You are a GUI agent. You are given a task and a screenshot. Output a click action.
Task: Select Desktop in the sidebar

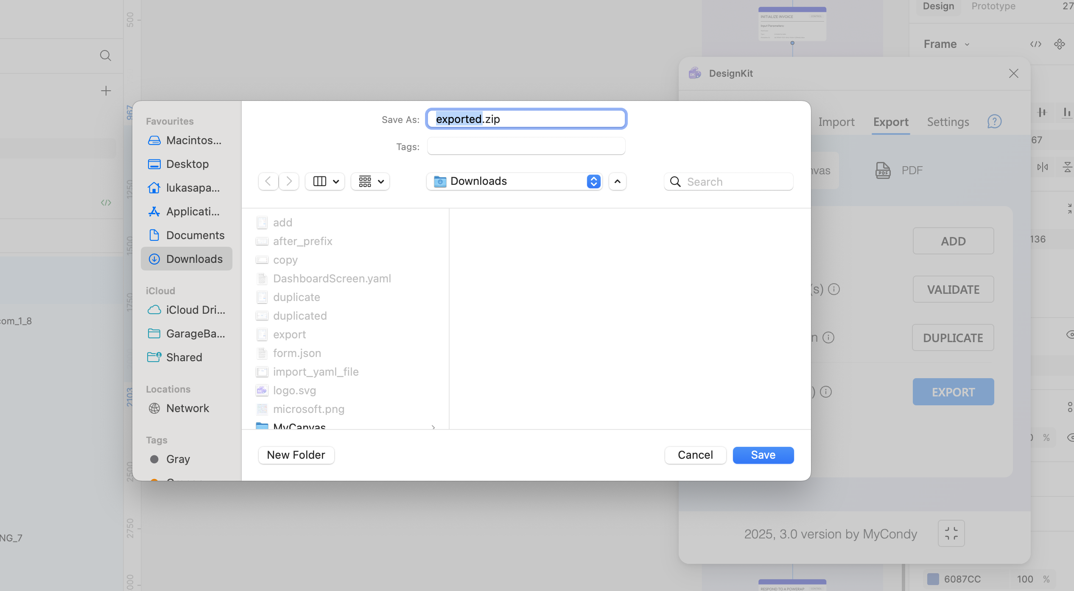click(187, 164)
